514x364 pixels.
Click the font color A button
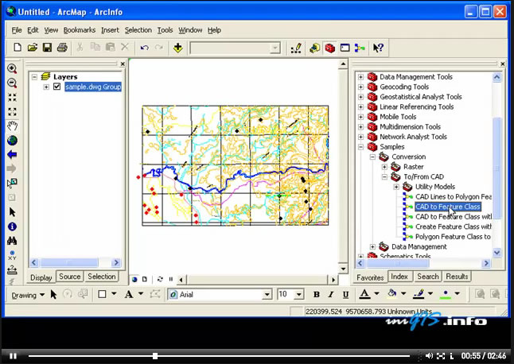point(364,294)
